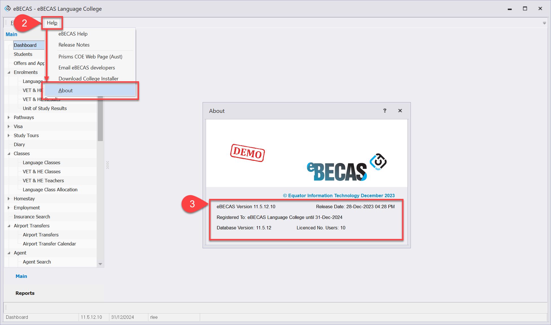Click the panel splitter grip handle
The width and height of the screenshot is (551, 325).
pos(107,165)
